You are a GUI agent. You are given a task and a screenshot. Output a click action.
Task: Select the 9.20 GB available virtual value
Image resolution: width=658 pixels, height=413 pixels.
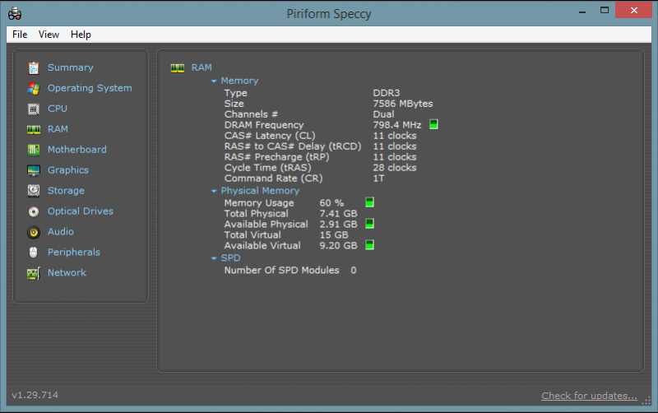(338, 245)
